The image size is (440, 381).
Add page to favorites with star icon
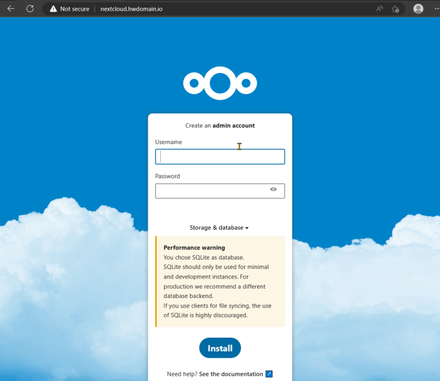tap(395, 9)
